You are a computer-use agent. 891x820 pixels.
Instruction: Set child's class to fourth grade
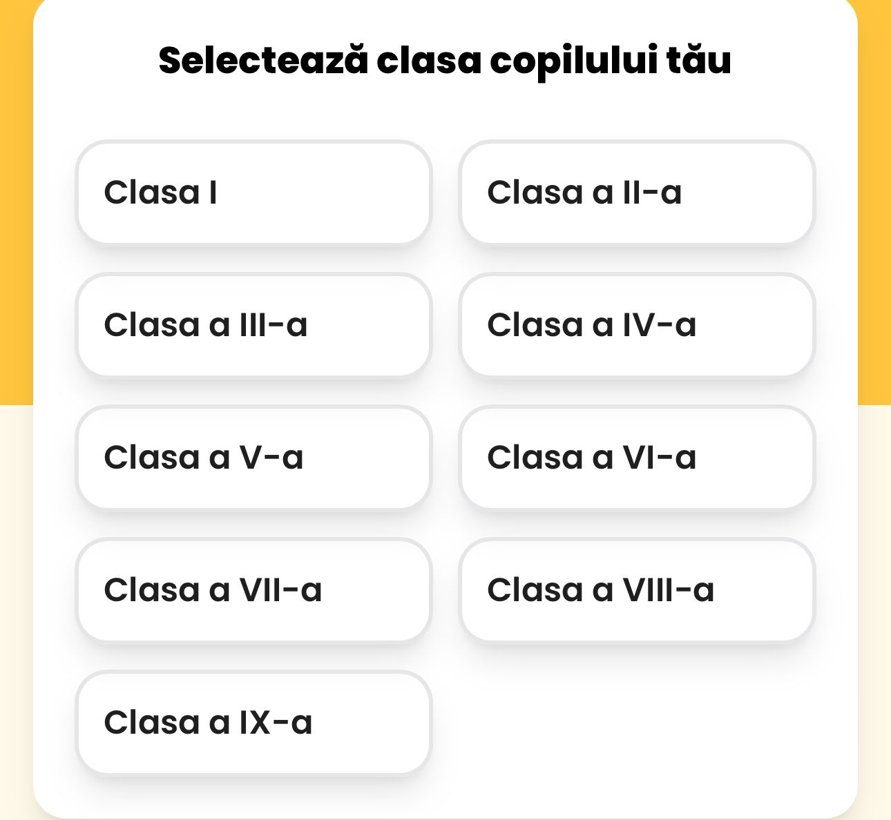[x=637, y=325]
